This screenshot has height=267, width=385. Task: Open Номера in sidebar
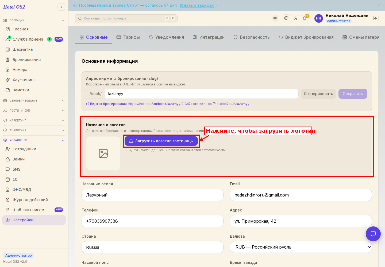pos(34,70)
